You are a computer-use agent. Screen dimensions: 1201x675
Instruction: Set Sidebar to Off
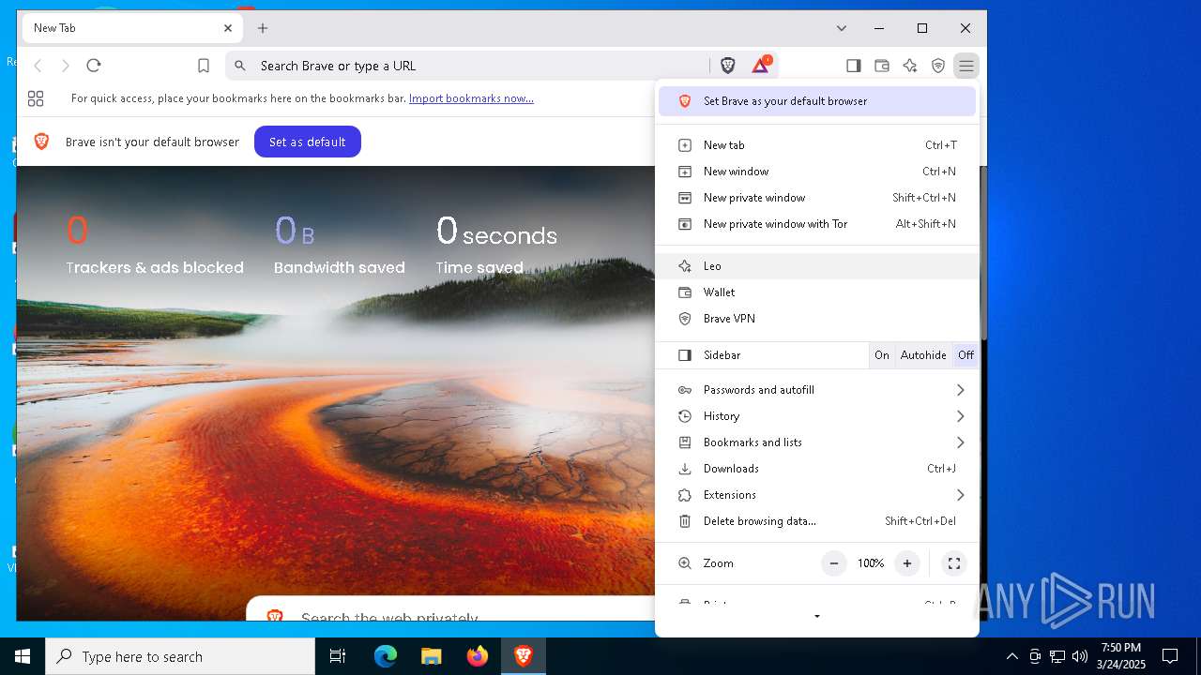coord(965,355)
